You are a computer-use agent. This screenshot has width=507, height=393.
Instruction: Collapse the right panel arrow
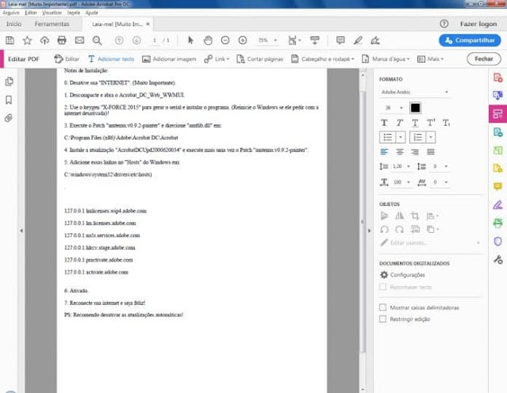[369, 231]
